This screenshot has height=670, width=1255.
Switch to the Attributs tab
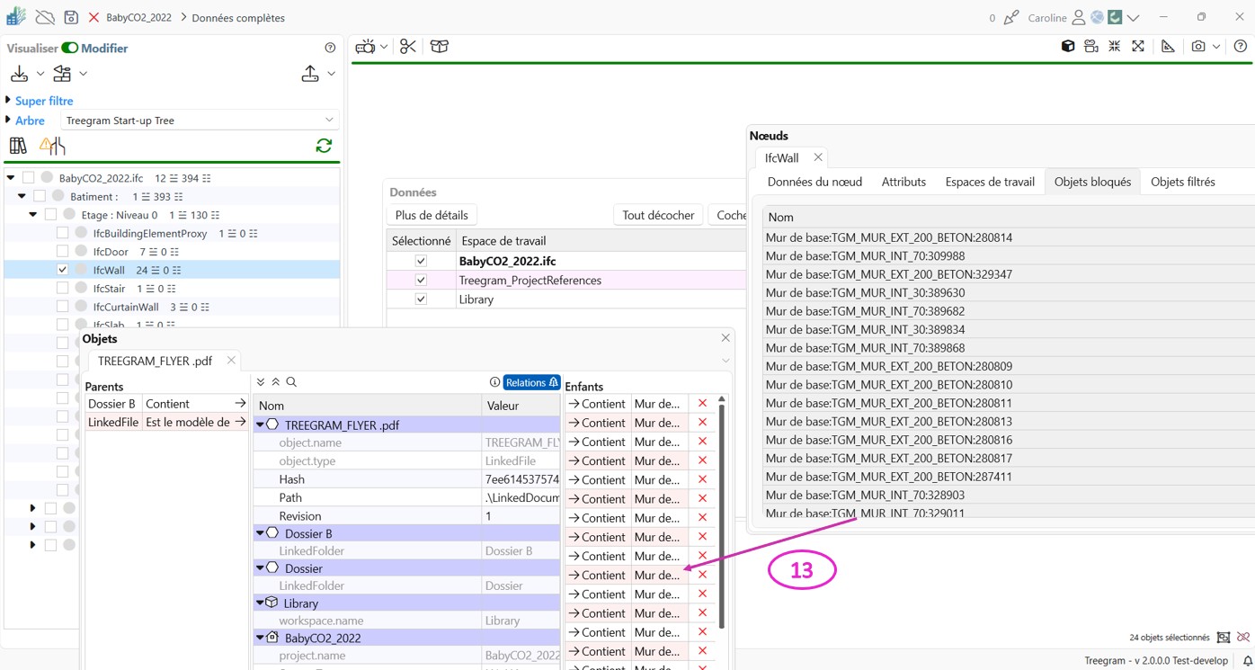[x=903, y=182]
